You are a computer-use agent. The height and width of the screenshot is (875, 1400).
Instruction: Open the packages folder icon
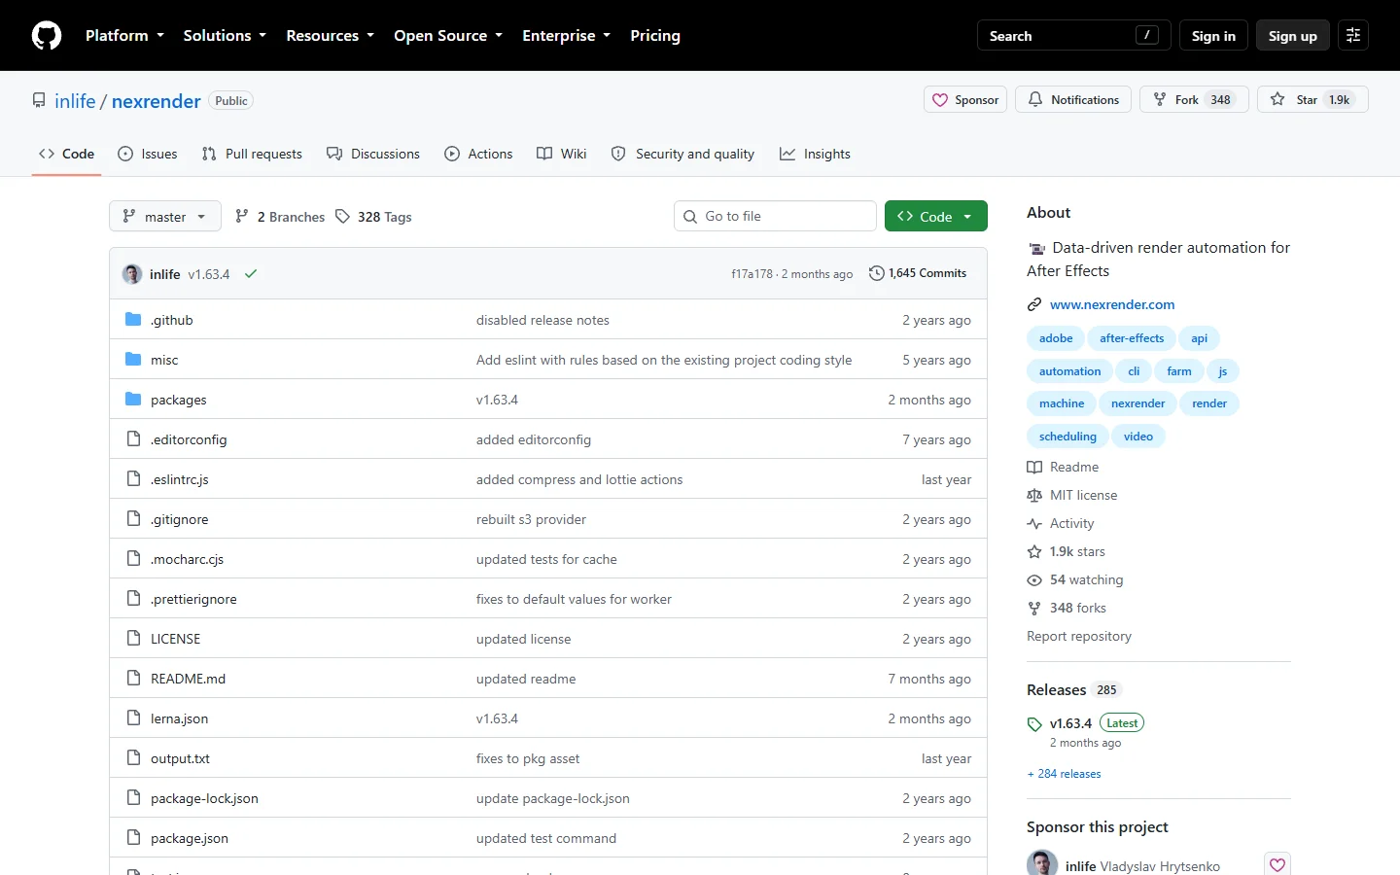133,400
